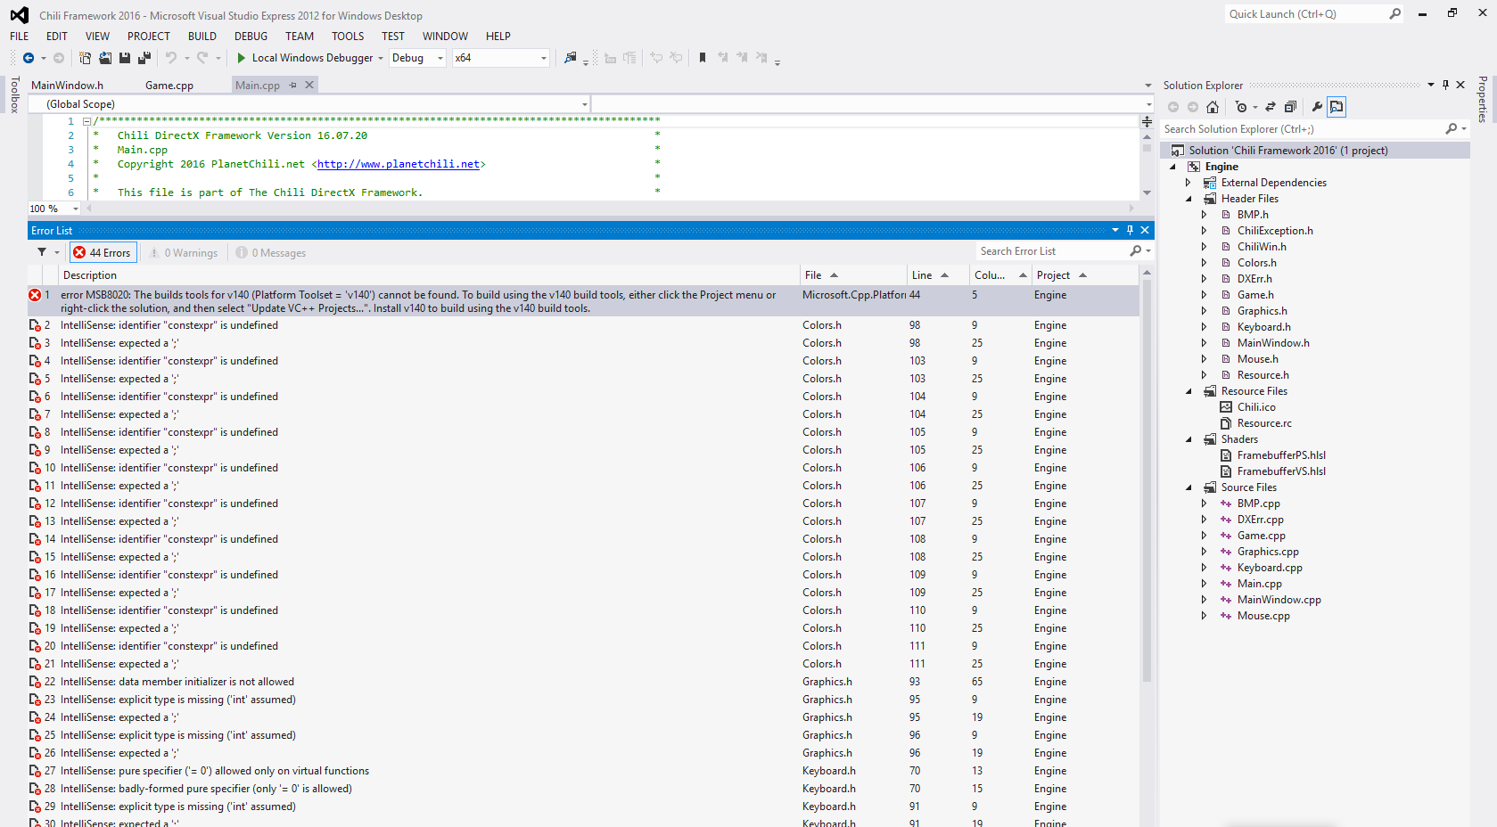Toggle pin on the Main.cpp tab
The image size is (1497, 827).
292,85
